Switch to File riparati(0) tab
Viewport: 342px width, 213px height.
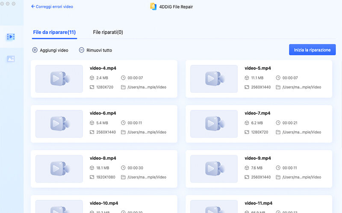108,32
